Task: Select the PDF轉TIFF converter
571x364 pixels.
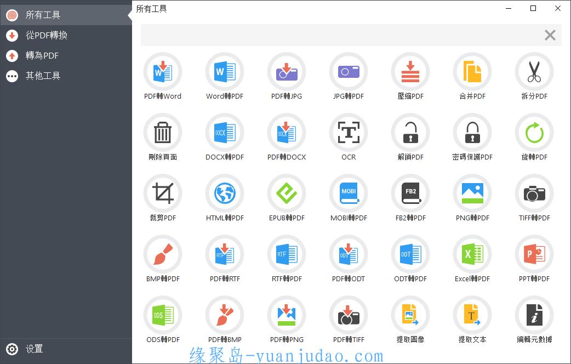Action: pos(349,315)
